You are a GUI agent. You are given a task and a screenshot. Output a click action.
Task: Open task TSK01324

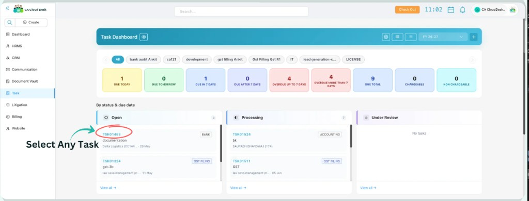(x=112, y=161)
